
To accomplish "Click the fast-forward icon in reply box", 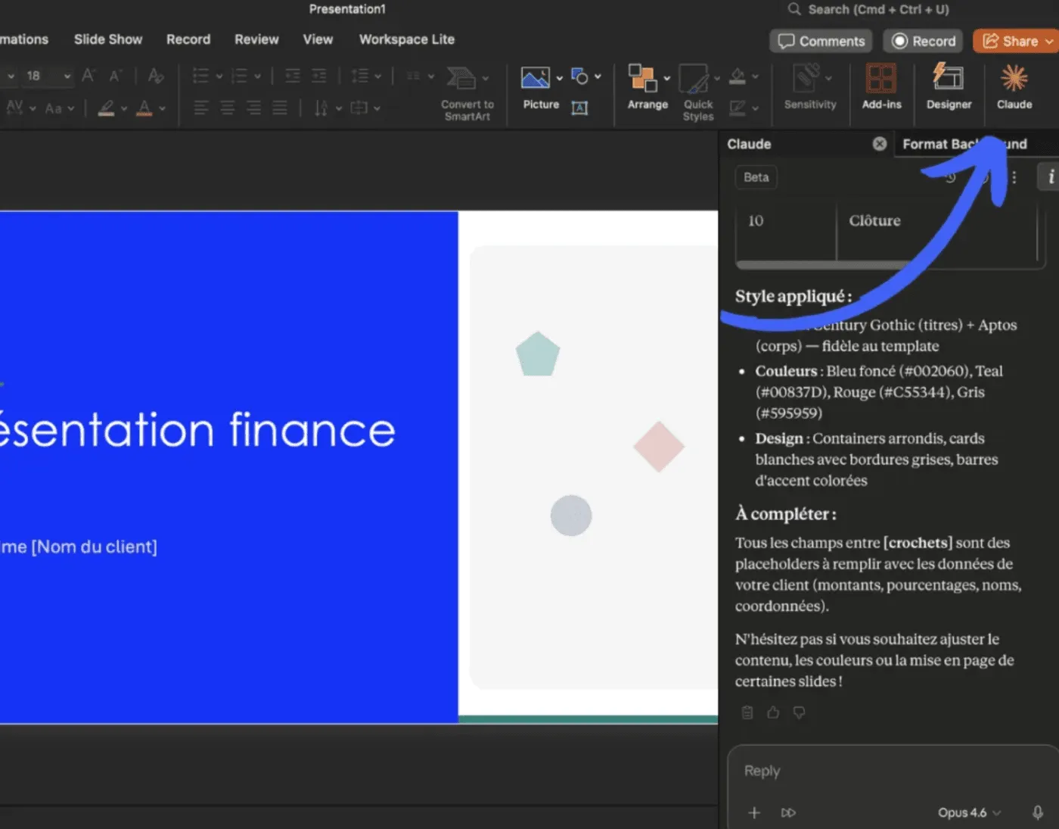I will click(x=788, y=812).
